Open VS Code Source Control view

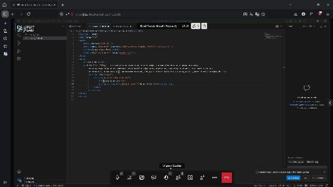19,43
